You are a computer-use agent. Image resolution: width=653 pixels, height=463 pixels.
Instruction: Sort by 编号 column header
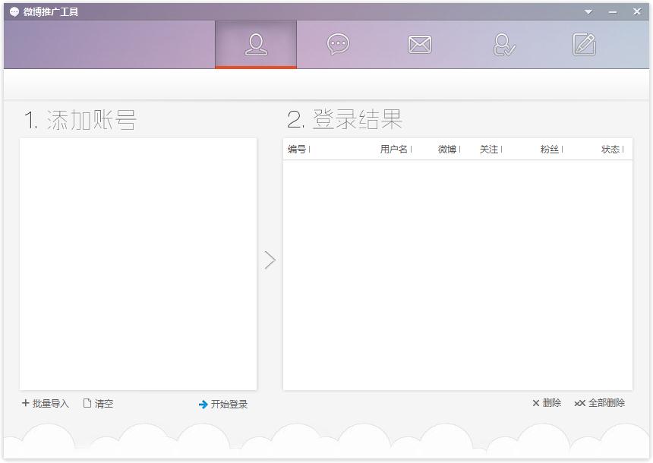297,150
